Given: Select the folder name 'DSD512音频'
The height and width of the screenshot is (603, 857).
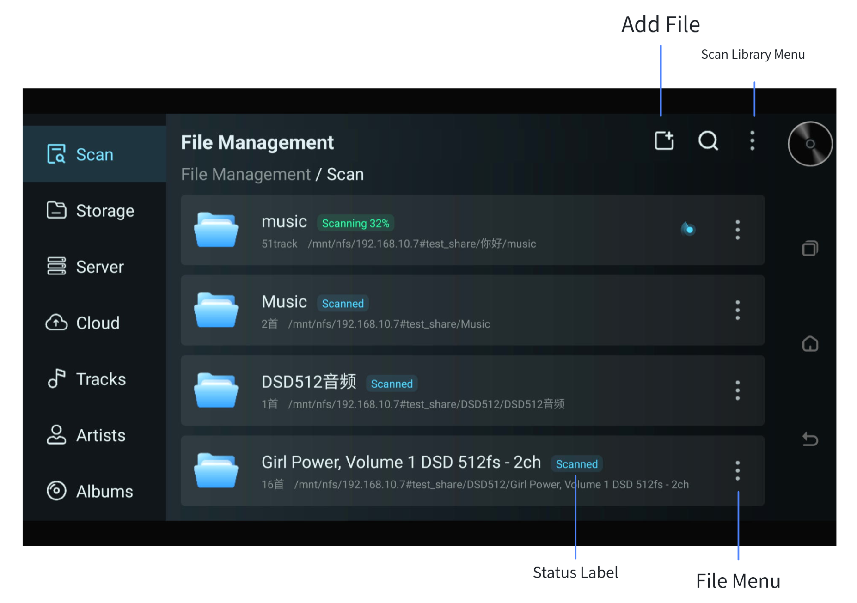Looking at the screenshot, I should (x=309, y=382).
